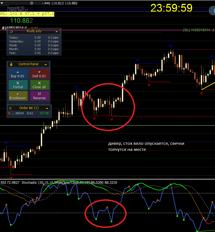Screen dimensions: 215x232
Task: Click the Stochastic indicator label text
Action: point(70,182)
